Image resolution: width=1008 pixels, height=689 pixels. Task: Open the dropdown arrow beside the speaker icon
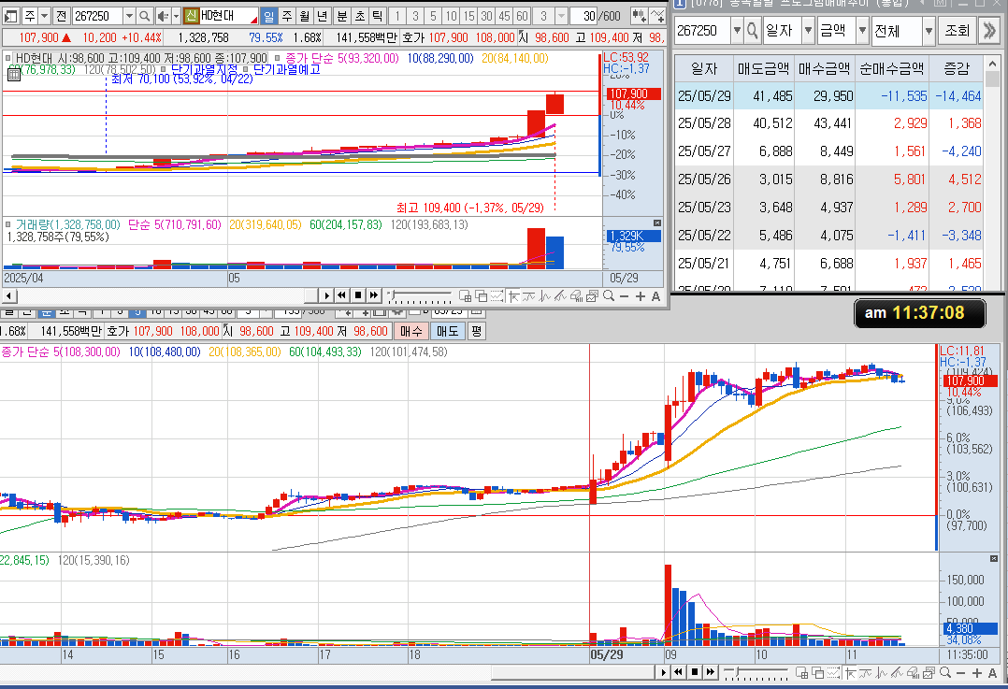pos(176,15)
